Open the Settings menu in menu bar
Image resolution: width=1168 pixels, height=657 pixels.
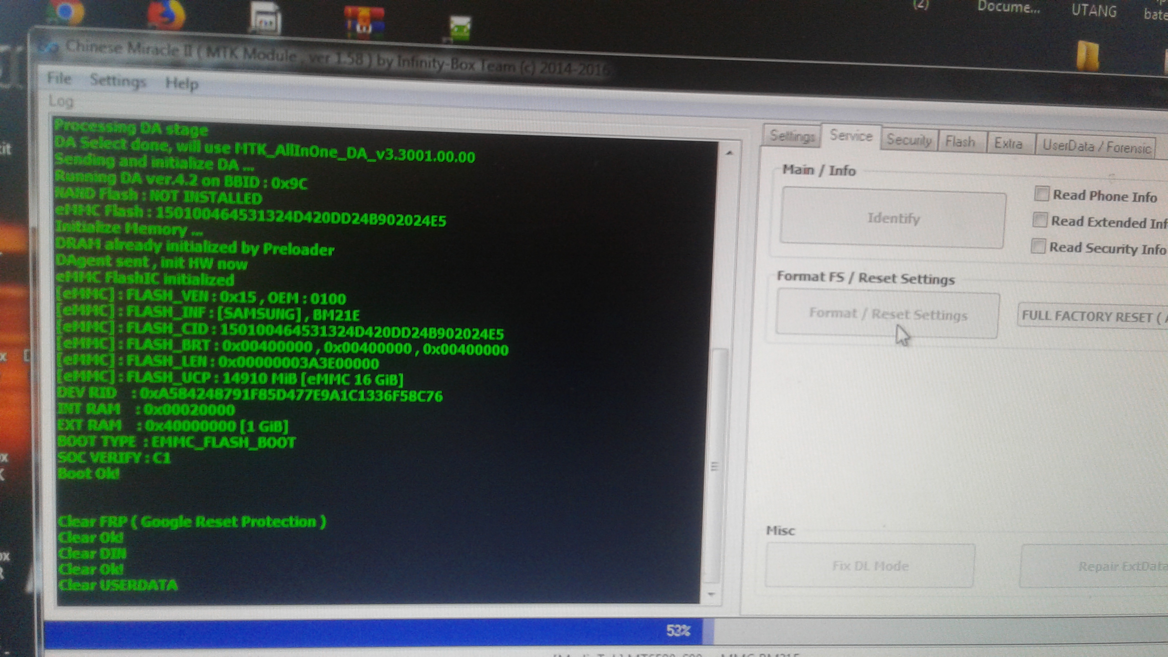coord(118,81)
